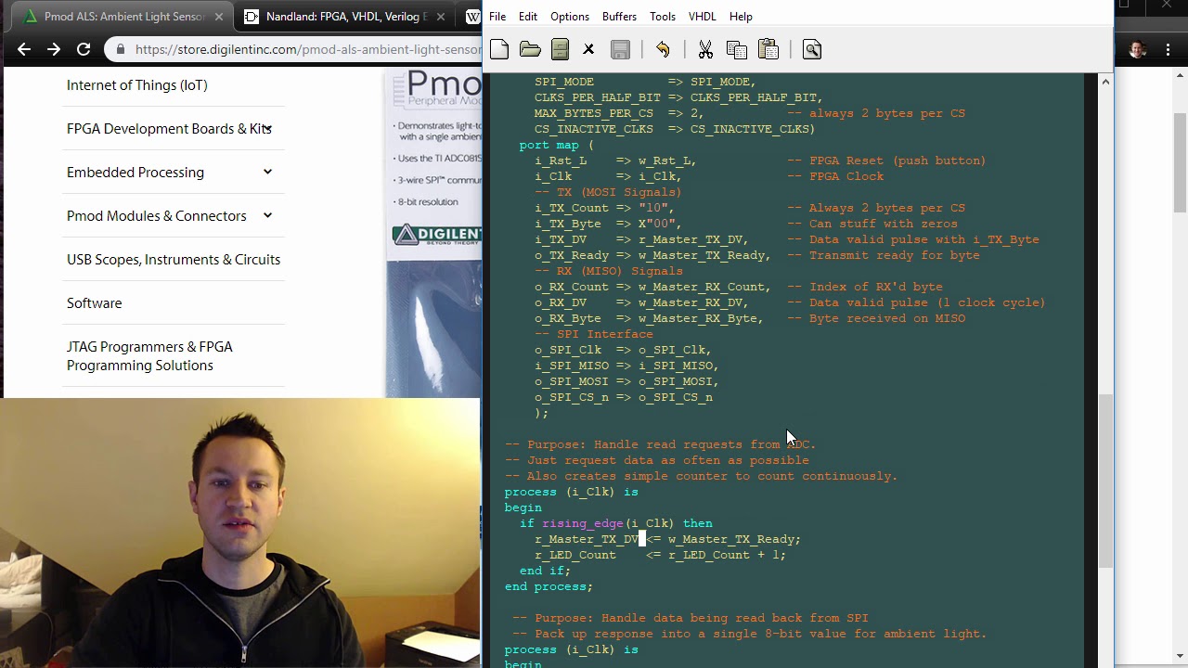Expand FPGA Development Boards & Kits chevron
The image size is (1188, 668).
(x=267, y=128)
